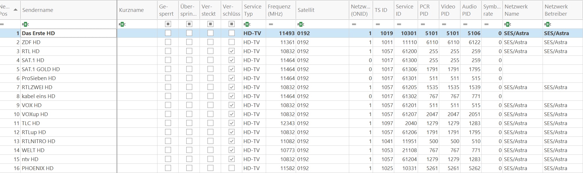The image size is (583, 173).
Task: Open the Service Typ filter operator icon
Action: point(247,24)
